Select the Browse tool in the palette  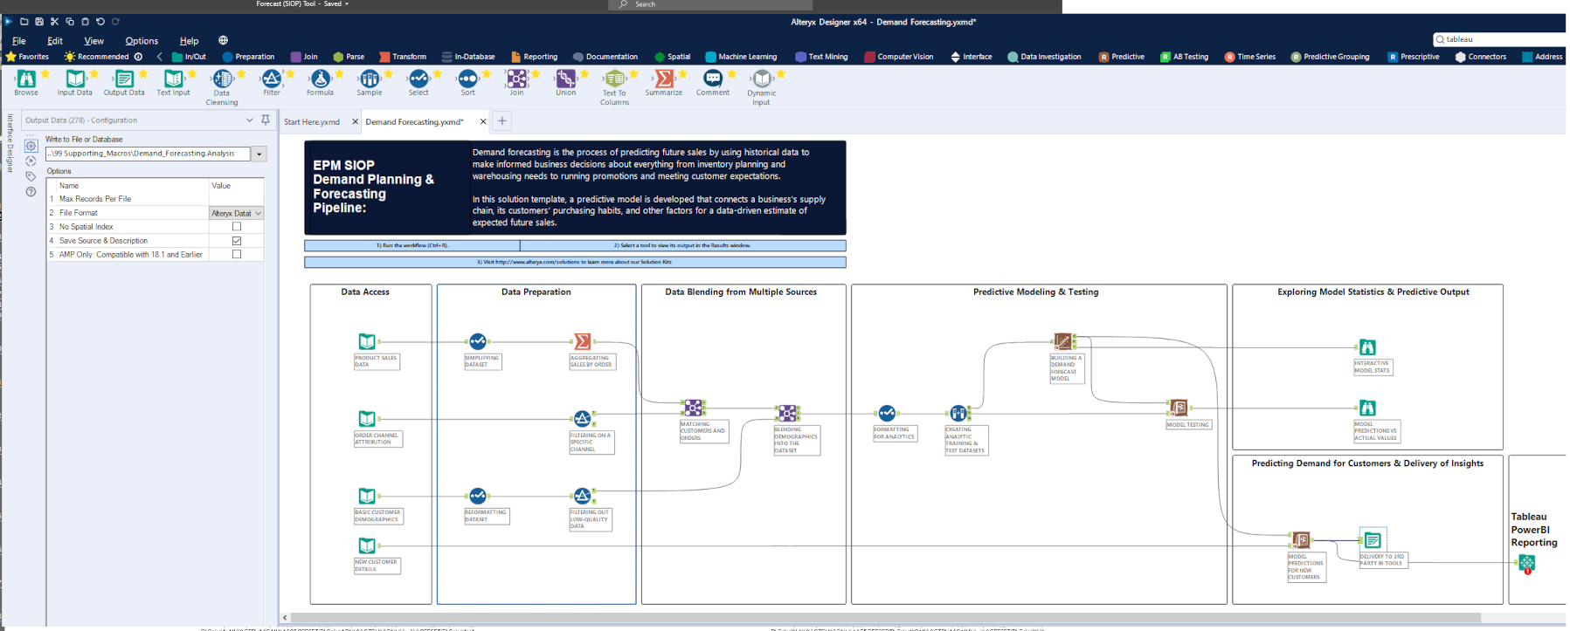coord(26,82)
